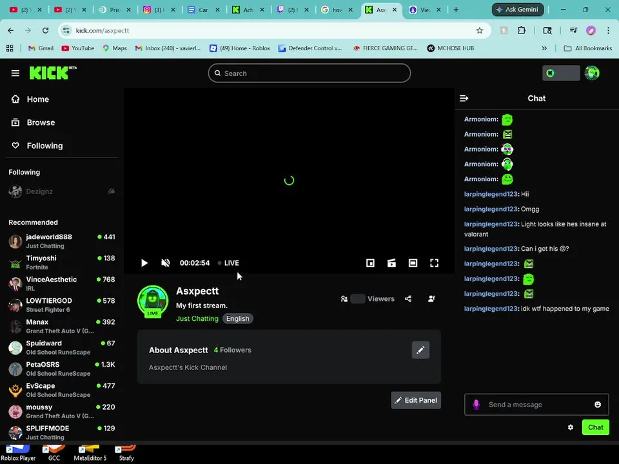Screen dimensions: 619x464
Task: Click the green Chat send button
Action: [595, 427]
